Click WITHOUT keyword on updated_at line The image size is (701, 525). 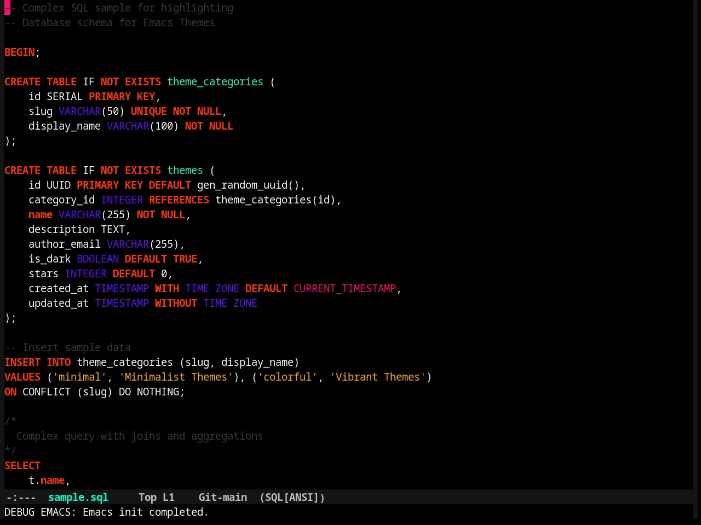pos(176,303)
